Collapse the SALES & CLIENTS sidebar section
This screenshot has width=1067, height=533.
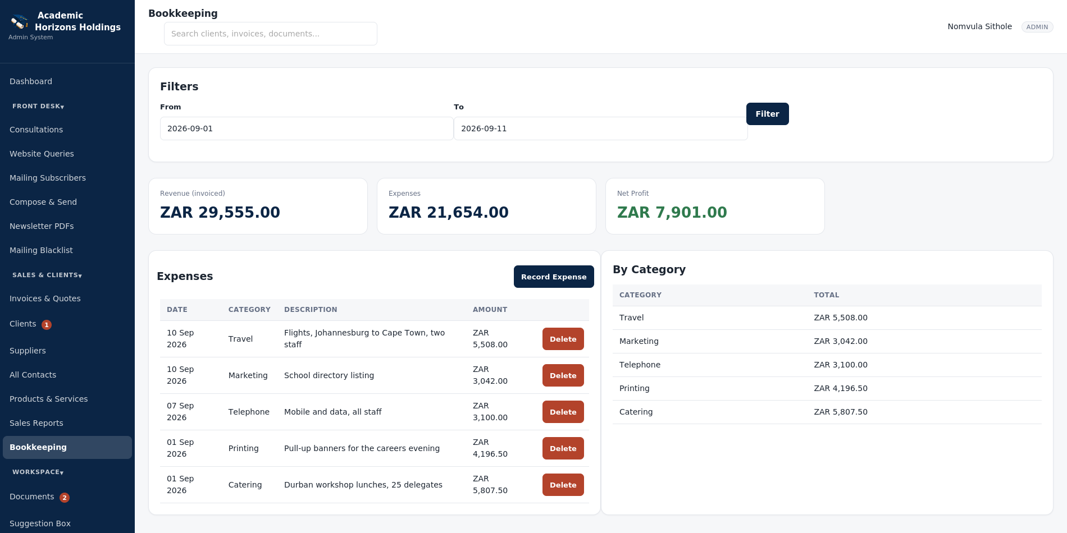pyautogui.click(x=47, y=275)
